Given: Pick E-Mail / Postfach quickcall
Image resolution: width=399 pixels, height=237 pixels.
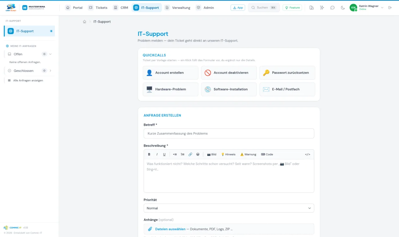Looking at the screenshot, I should pos(287,89).
